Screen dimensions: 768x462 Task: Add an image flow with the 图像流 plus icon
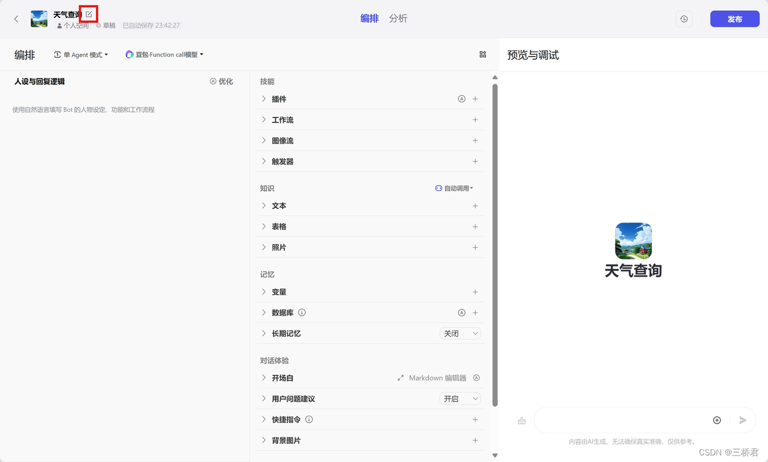pyautogui.click(x=475, y=140)
